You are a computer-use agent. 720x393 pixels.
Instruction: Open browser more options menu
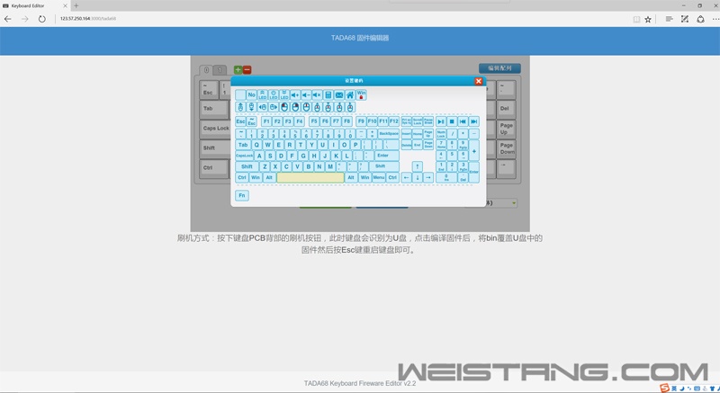715,19
